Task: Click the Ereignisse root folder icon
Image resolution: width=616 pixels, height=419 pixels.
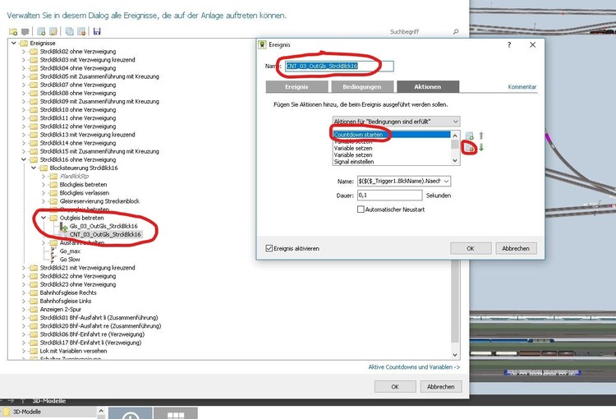Action: [24, 44]
